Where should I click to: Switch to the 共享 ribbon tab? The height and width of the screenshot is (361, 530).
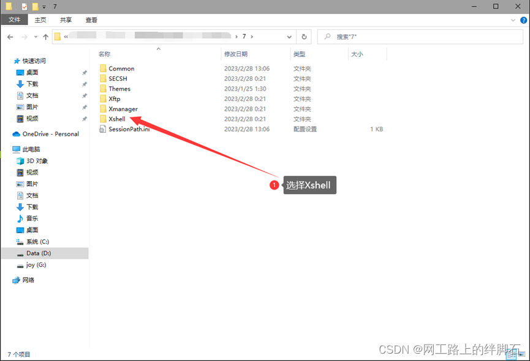pos(66,20)
